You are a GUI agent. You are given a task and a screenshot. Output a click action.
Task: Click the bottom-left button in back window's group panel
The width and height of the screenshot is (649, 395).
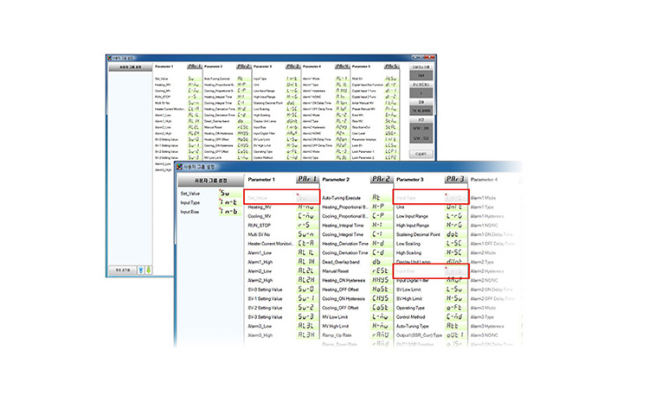click(123, 270)
